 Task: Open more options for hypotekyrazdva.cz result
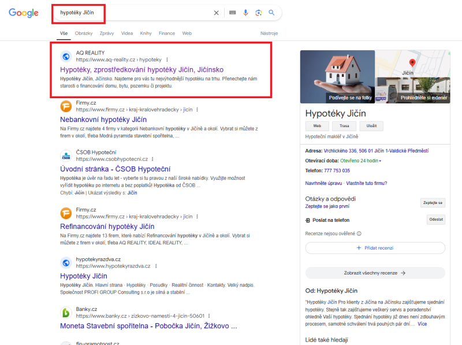pos(156,266)
